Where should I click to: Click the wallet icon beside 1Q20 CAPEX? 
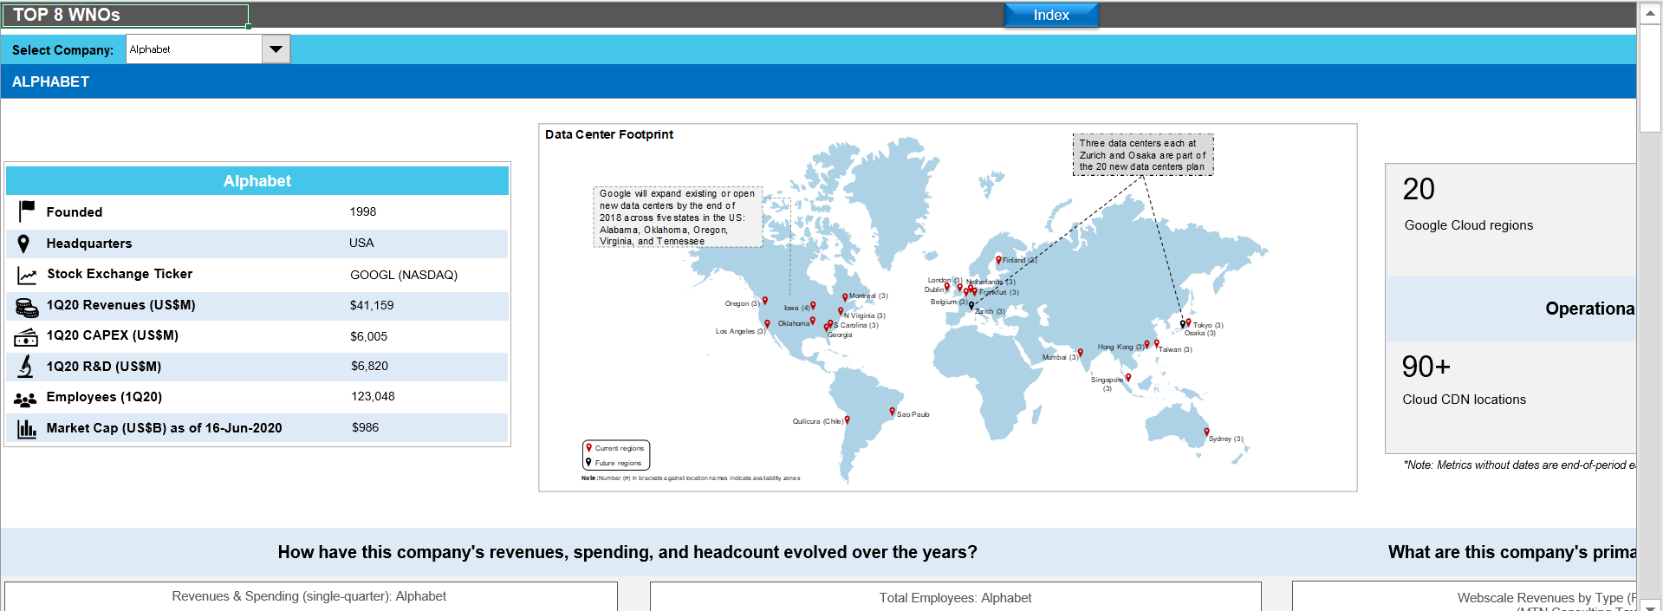(x=26, y=337)
